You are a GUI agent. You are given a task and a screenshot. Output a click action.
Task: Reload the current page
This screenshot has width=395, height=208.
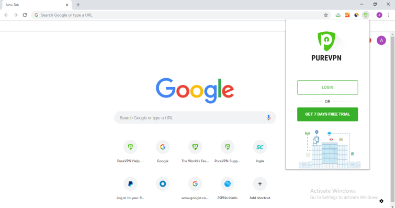pos(25,15)
